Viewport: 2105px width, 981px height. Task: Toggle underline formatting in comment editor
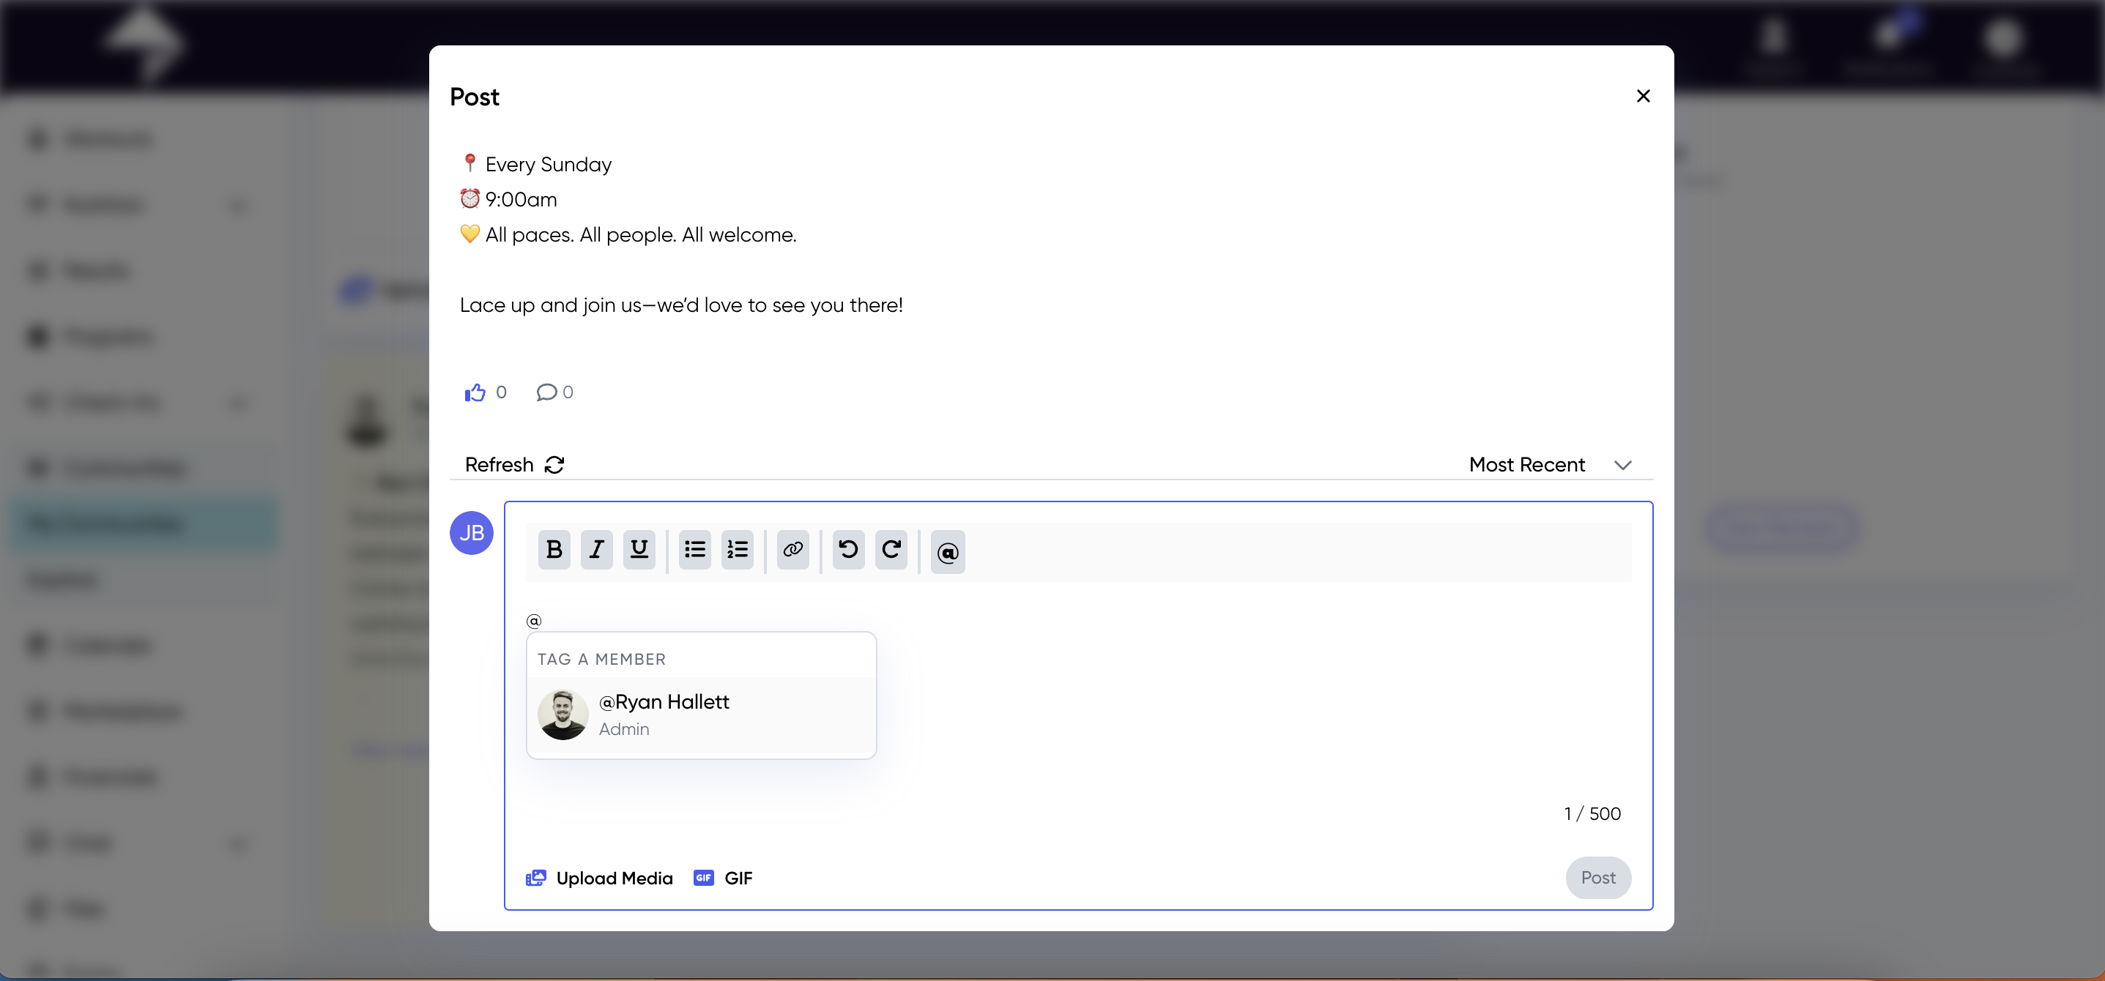pyautogui.click(x=639, y=550)
